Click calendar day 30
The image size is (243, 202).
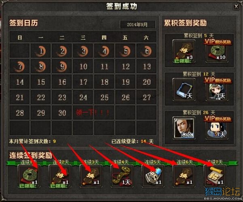click(62, 113)
